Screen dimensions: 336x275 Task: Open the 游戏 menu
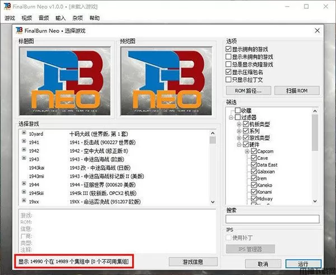pos(10,18)
